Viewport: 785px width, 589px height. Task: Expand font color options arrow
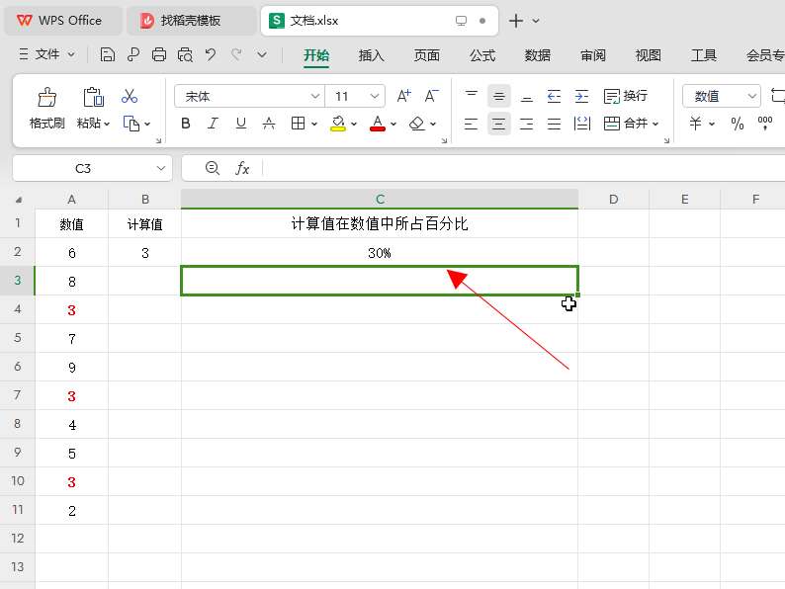(393, 124)
